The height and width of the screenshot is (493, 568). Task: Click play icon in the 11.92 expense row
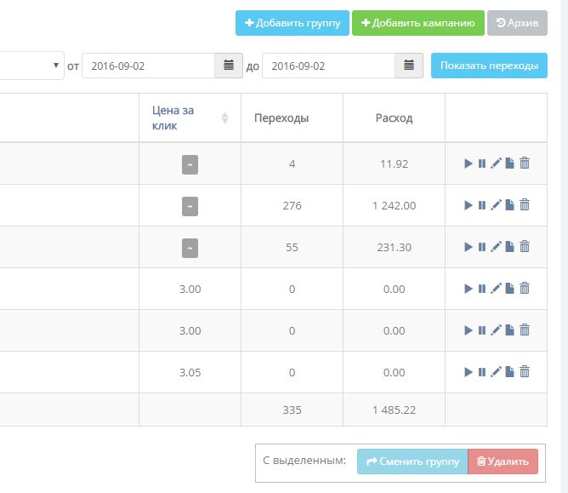(469, 163)
